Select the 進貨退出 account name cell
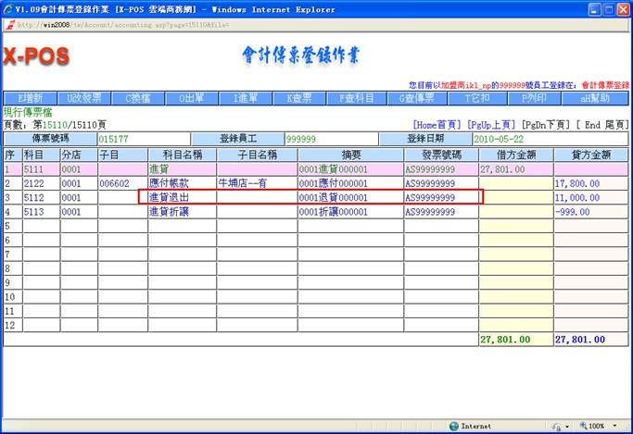 click(182, 197)
